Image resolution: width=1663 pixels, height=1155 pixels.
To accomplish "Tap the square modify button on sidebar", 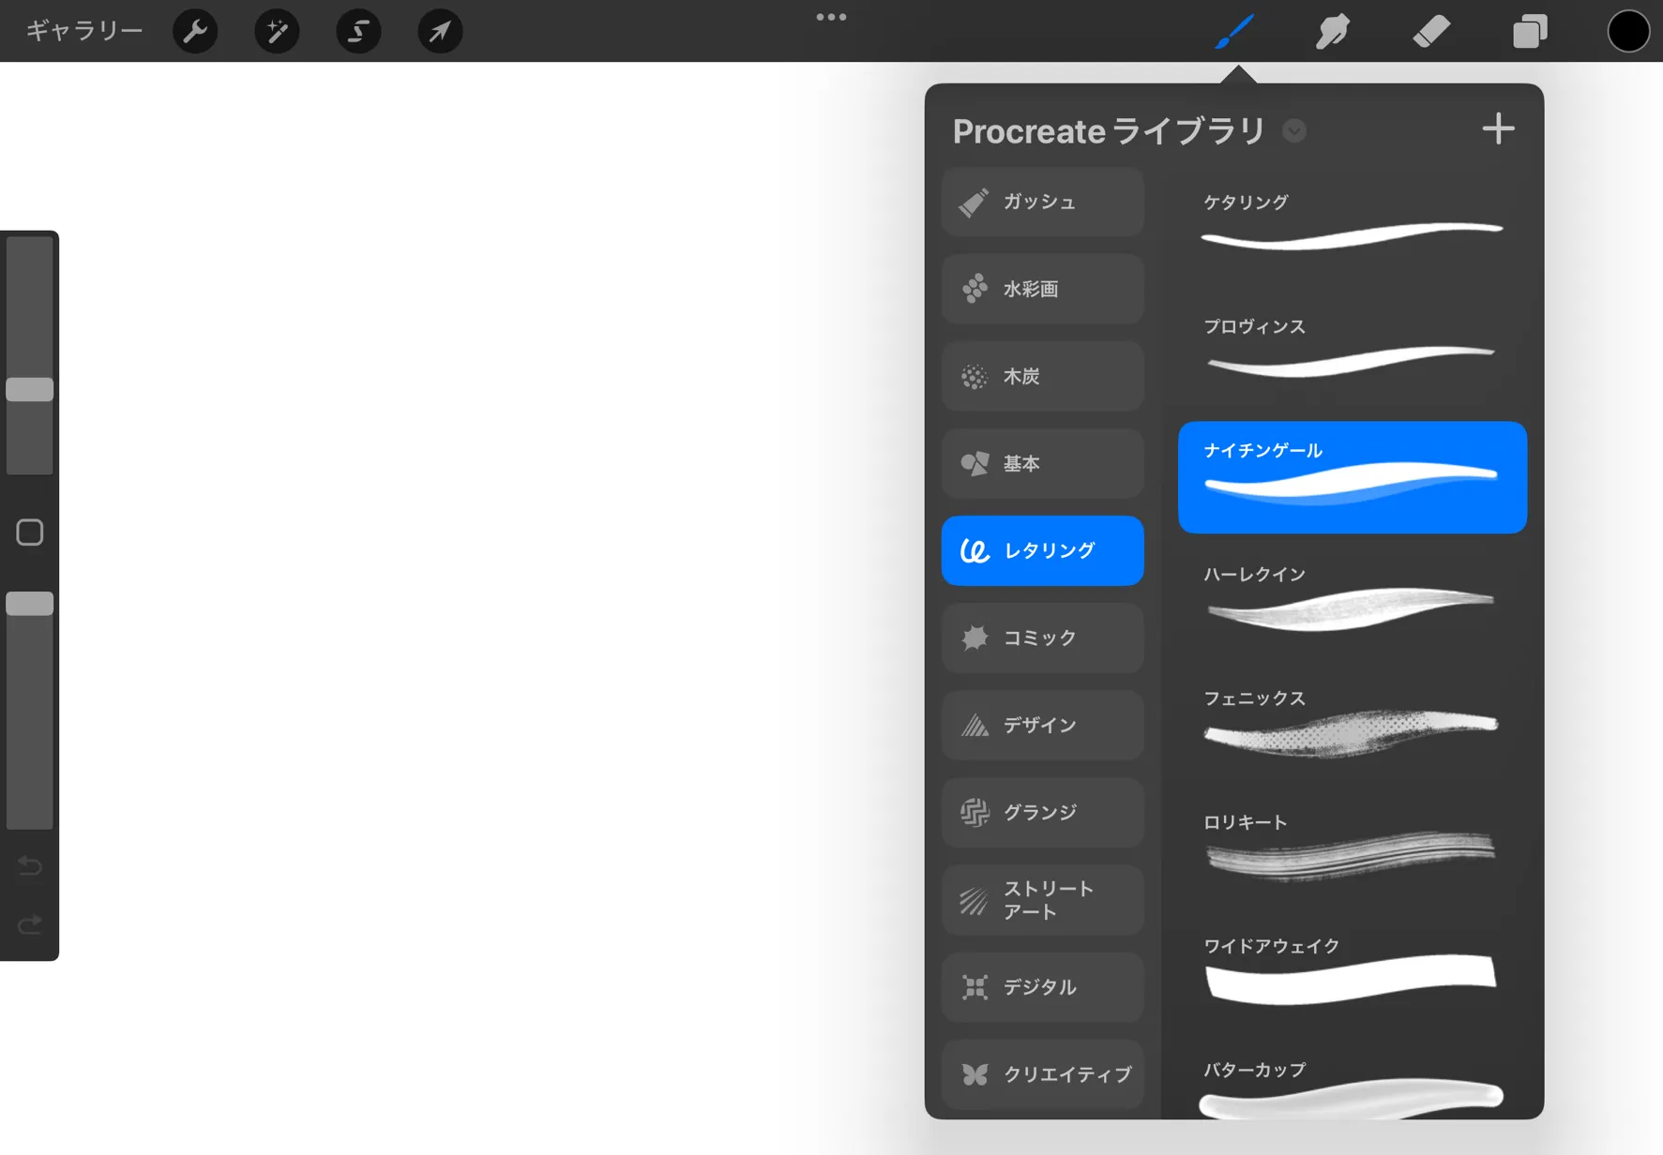I will coord(30,532).
